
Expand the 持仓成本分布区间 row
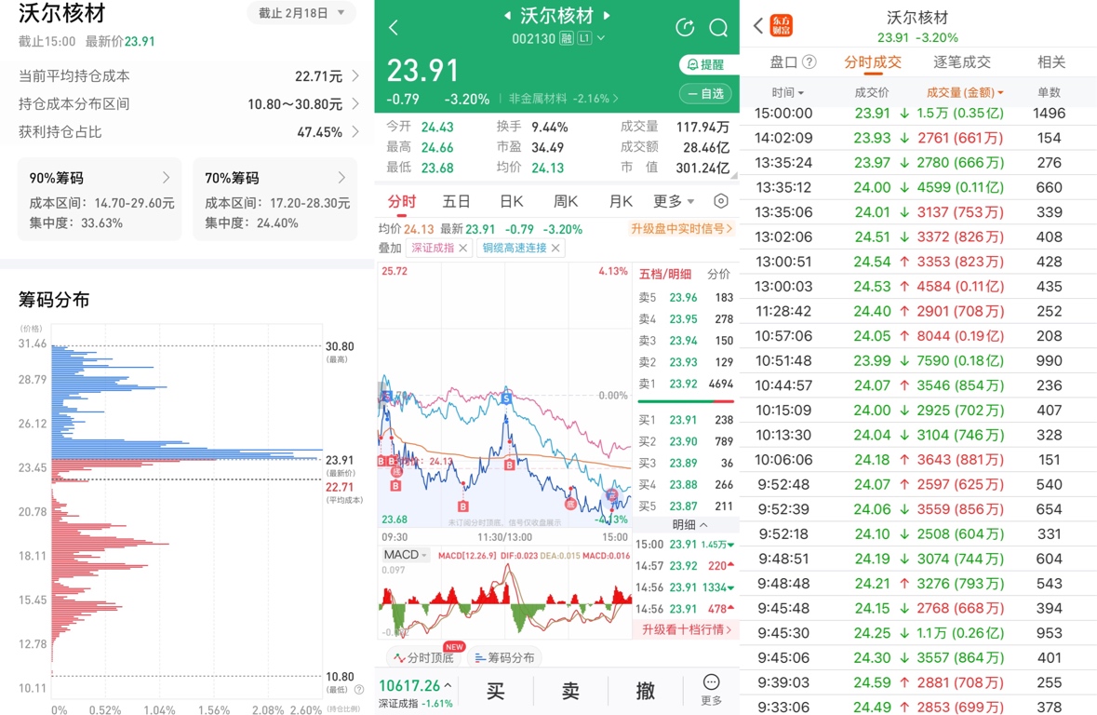pos(187,103)
